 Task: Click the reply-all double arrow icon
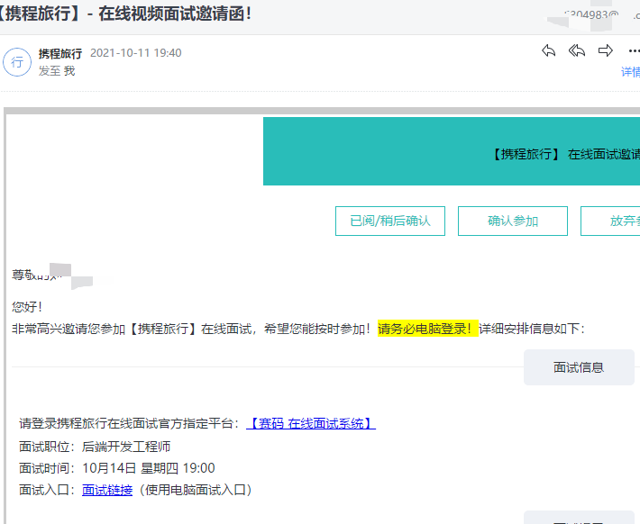click(577, 51)
